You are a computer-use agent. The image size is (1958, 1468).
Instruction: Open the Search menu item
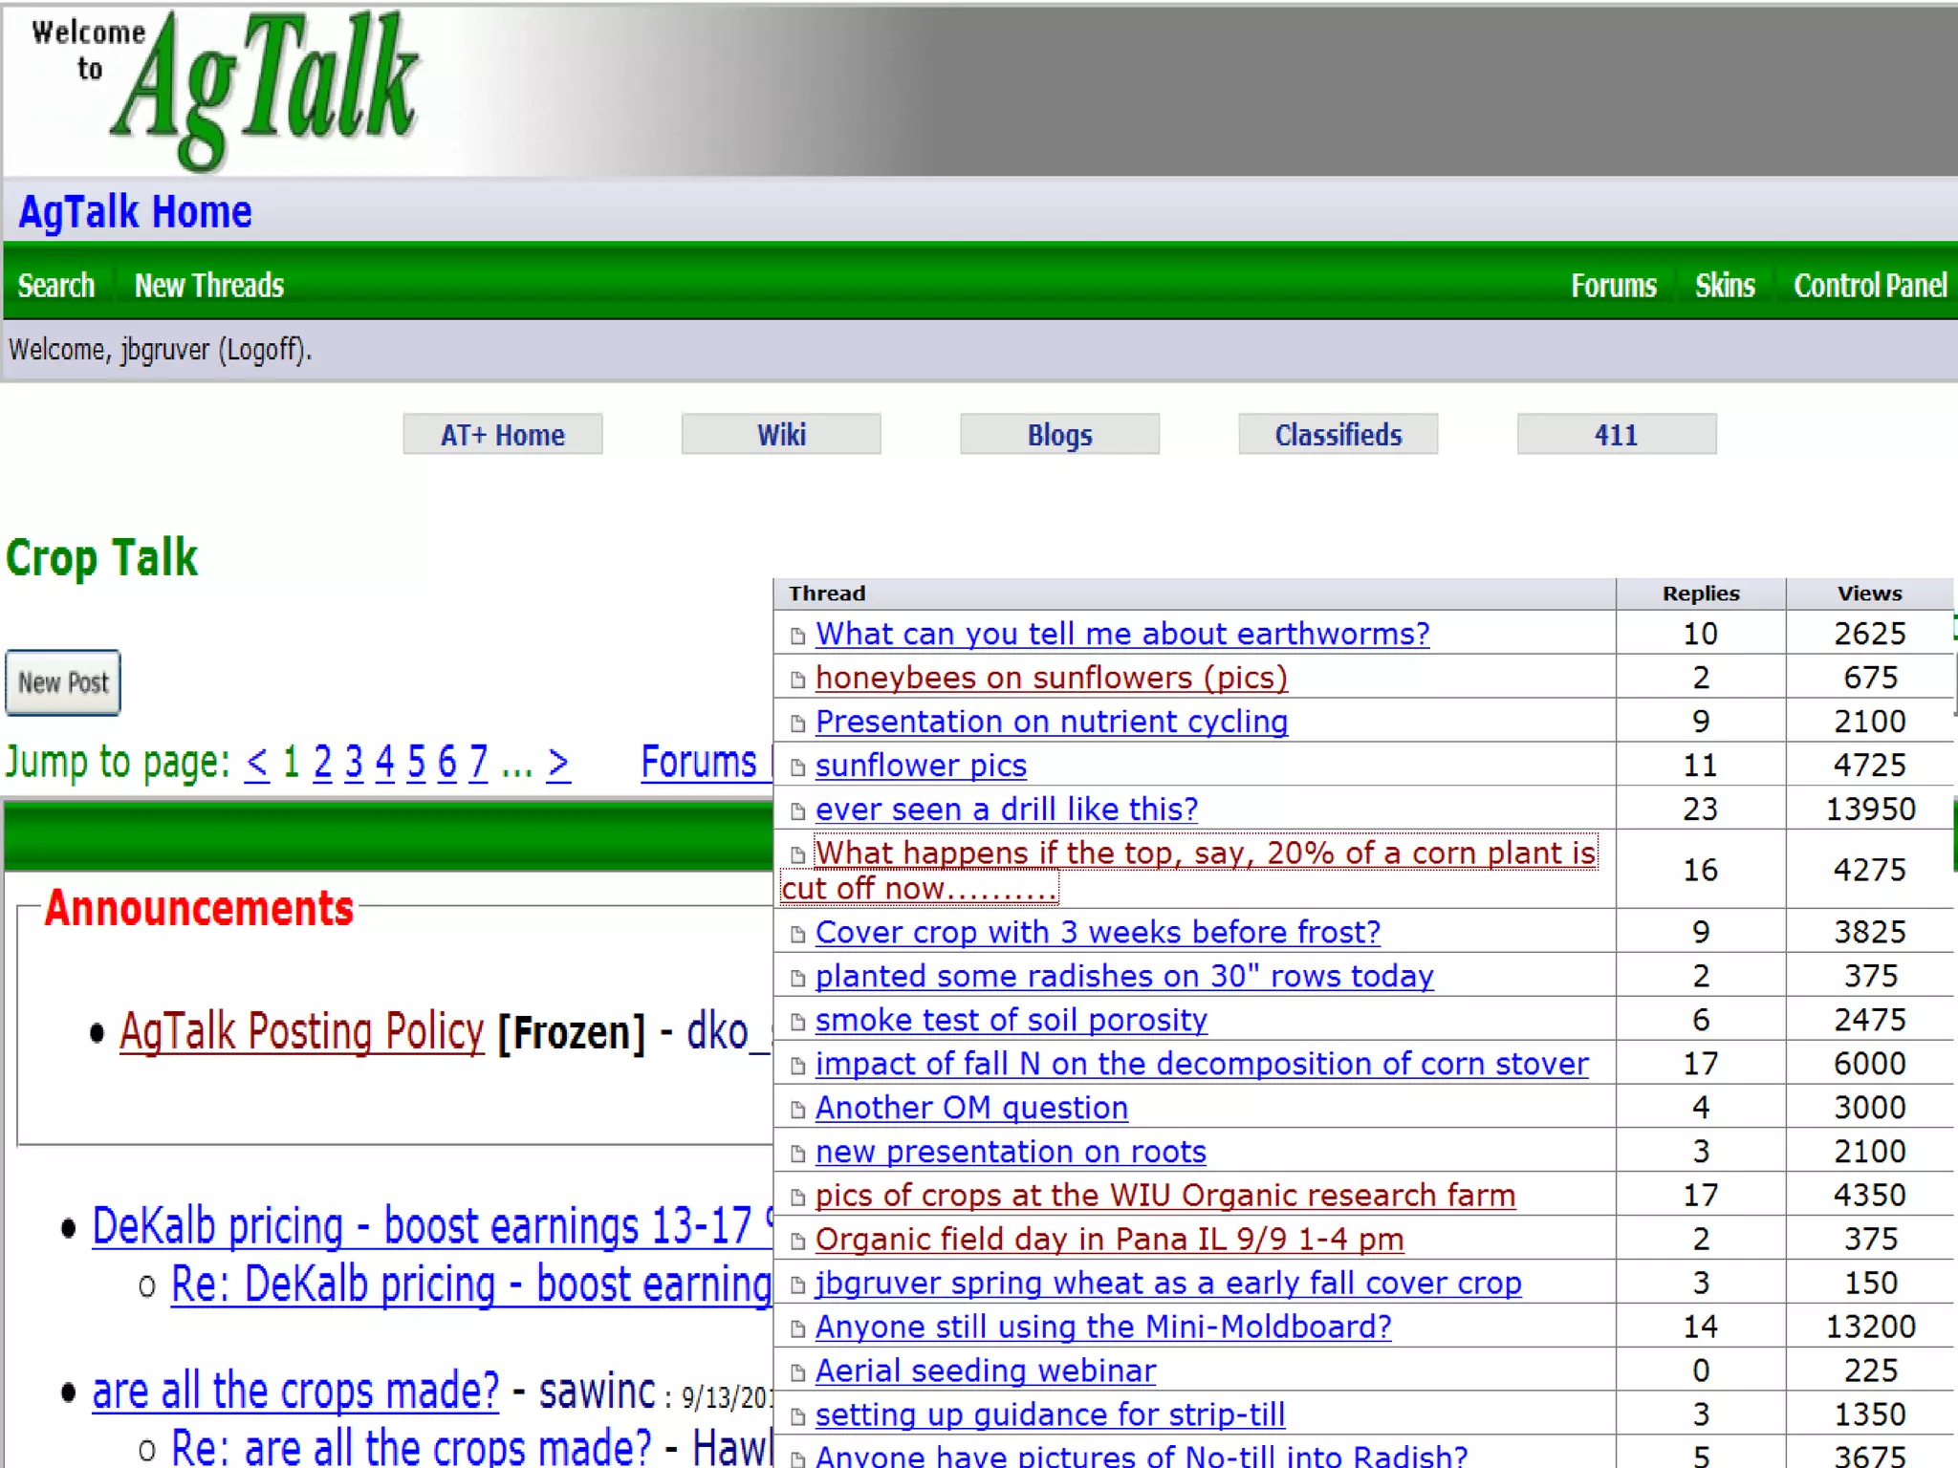click(56, 286)
